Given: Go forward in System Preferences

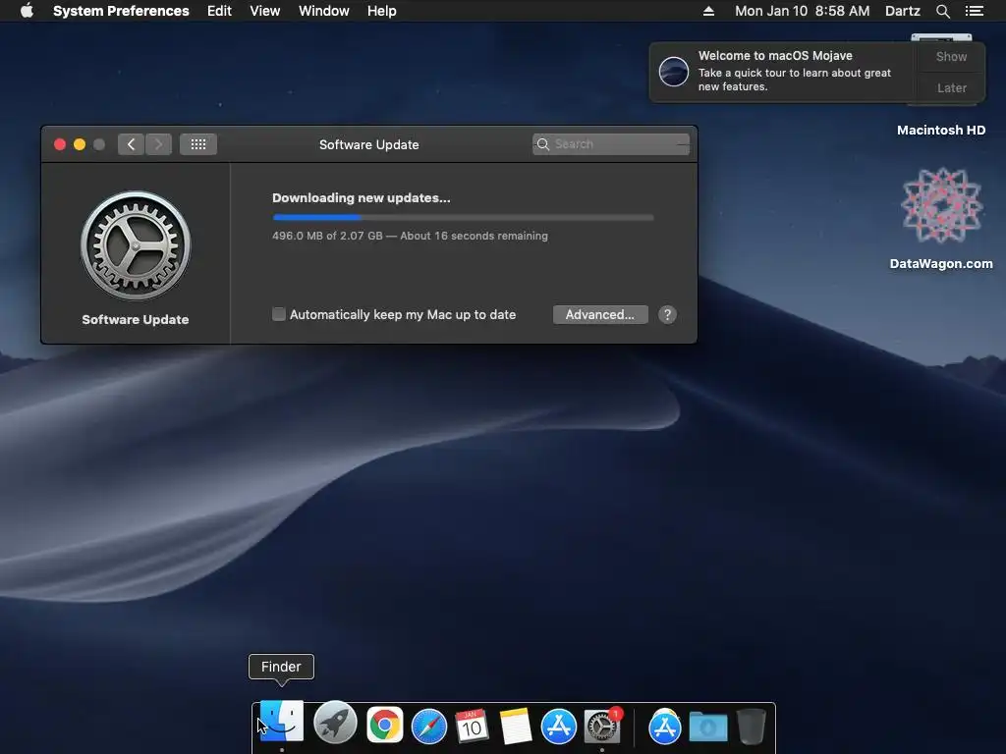Looking at the screenshot, I should [158, 144].
